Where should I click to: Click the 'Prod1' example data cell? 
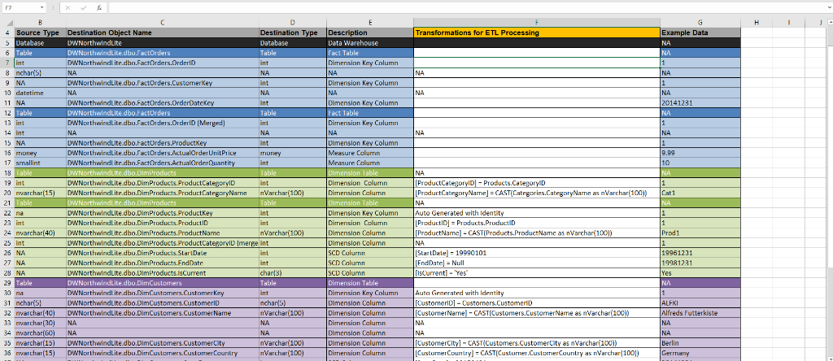click(700, 233)
